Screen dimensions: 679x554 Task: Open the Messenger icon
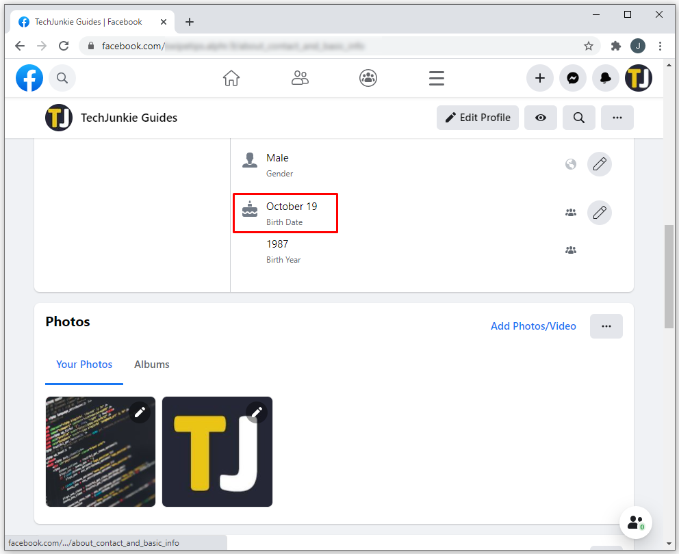tap(573, 78)
